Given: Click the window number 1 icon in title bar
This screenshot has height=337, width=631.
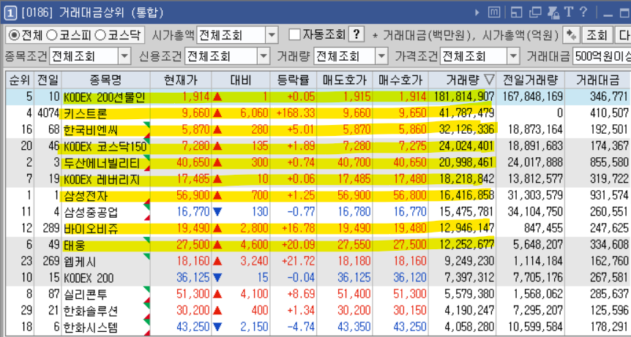Looking at the screenshot, I should pos(10,13).
